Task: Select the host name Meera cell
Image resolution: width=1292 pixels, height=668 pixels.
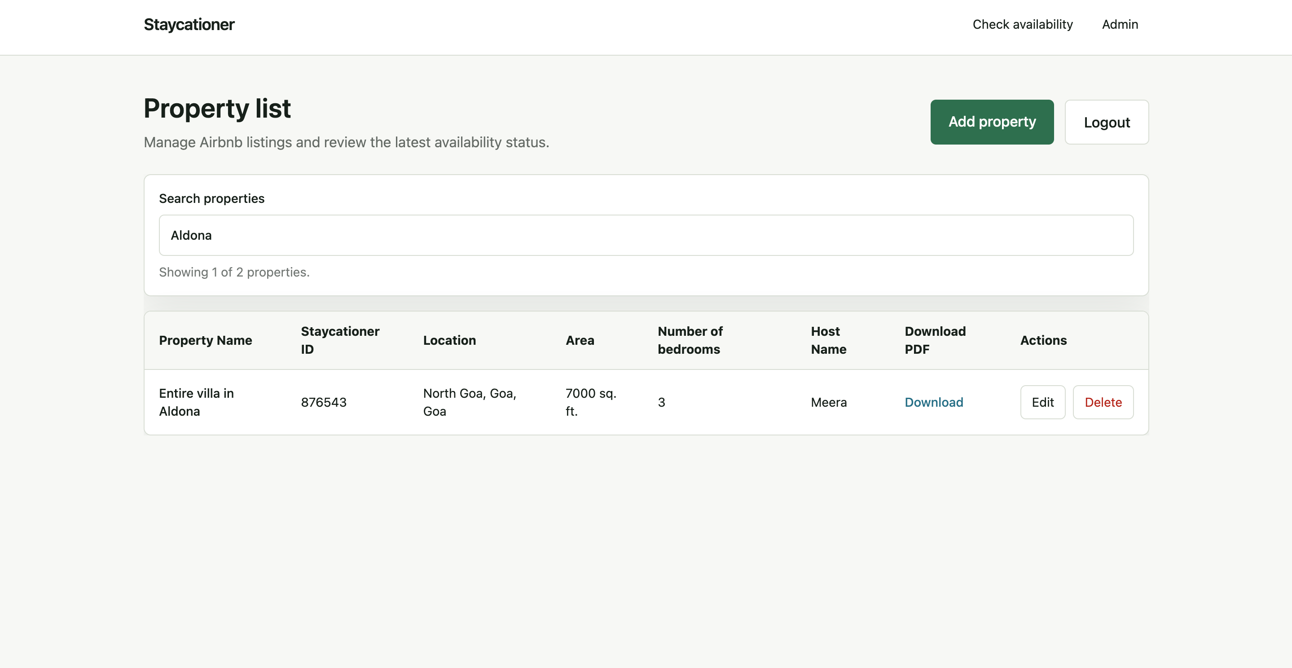Action: click(x=829, y=402)
